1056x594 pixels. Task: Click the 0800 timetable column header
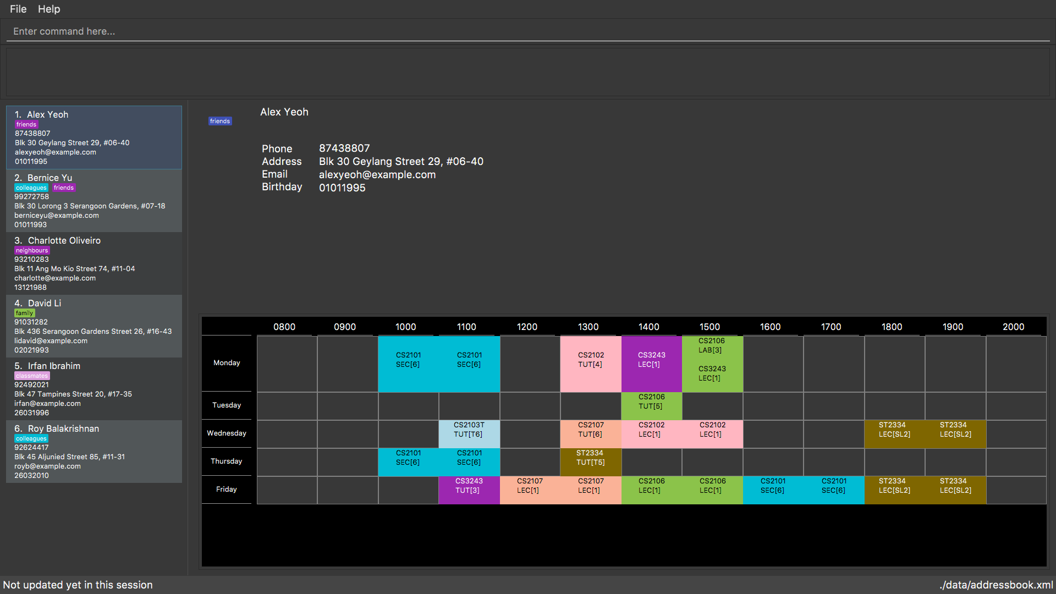(x=284, y=327)
